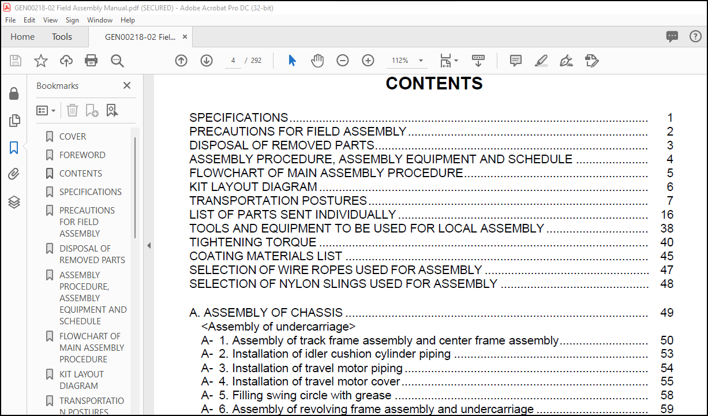Select the arrow Selection tool

pos(292,61)
